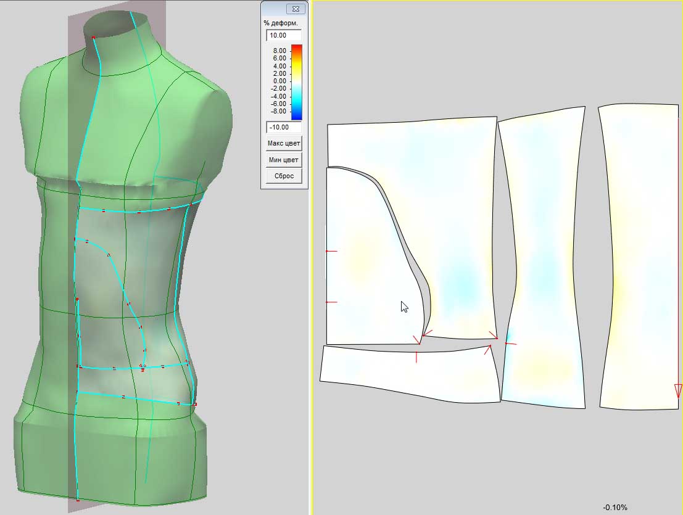Click the deformation dialog title bar
This screenshot has height=515, width=683.
[273, 9]
